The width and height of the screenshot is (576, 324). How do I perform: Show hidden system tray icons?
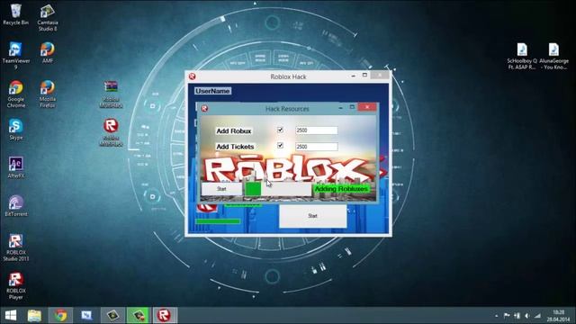coord(496,316)
